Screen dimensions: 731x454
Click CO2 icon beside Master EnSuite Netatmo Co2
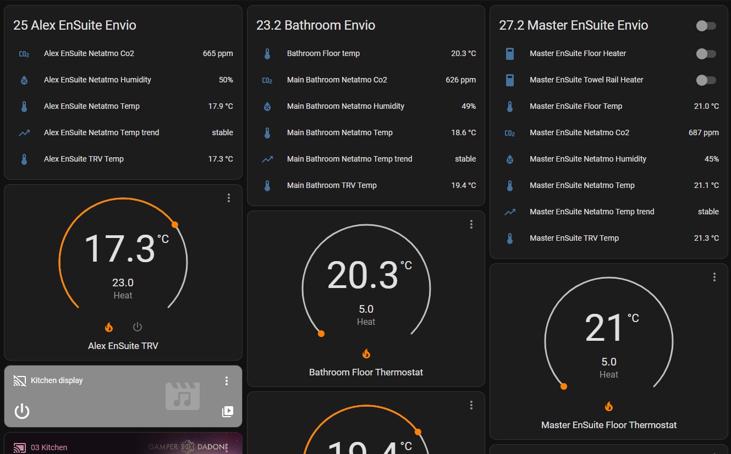pyautogui.click(x=510, y=133)
